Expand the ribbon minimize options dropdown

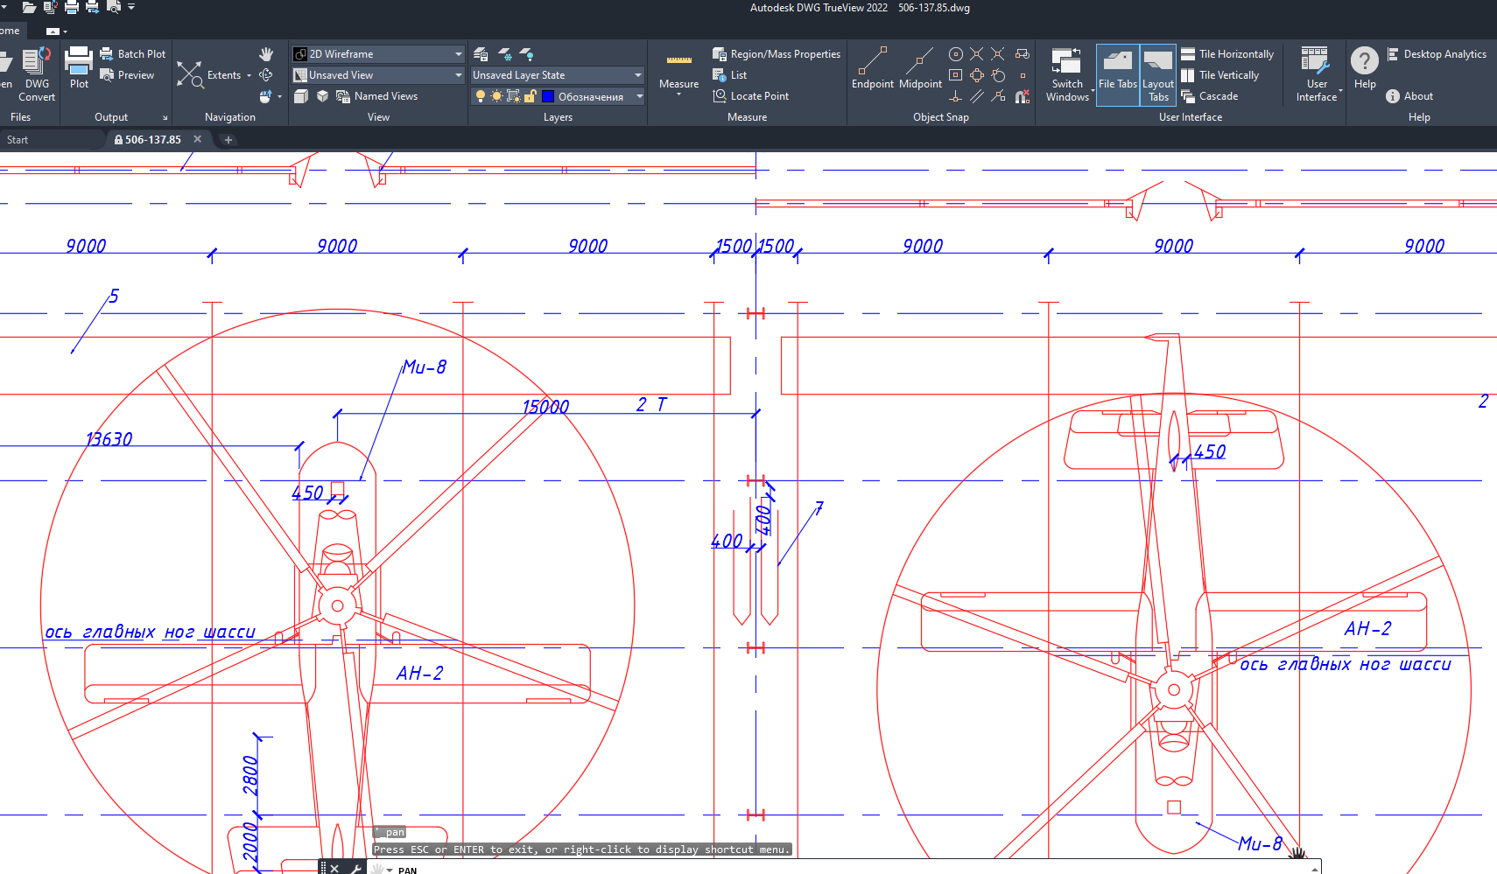pyautogui.click(x=65, y=31)
